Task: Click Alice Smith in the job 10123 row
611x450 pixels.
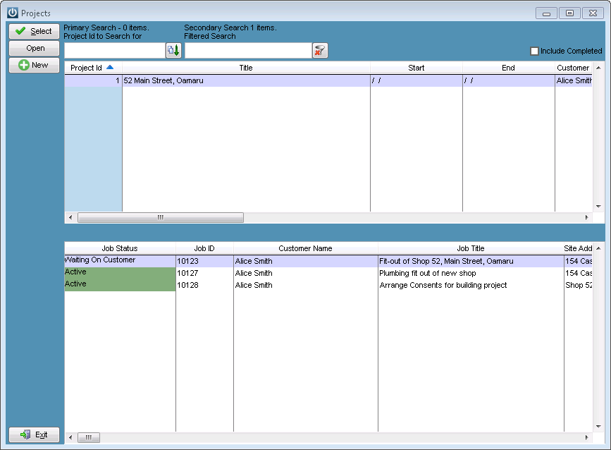Action: (306, 261)
